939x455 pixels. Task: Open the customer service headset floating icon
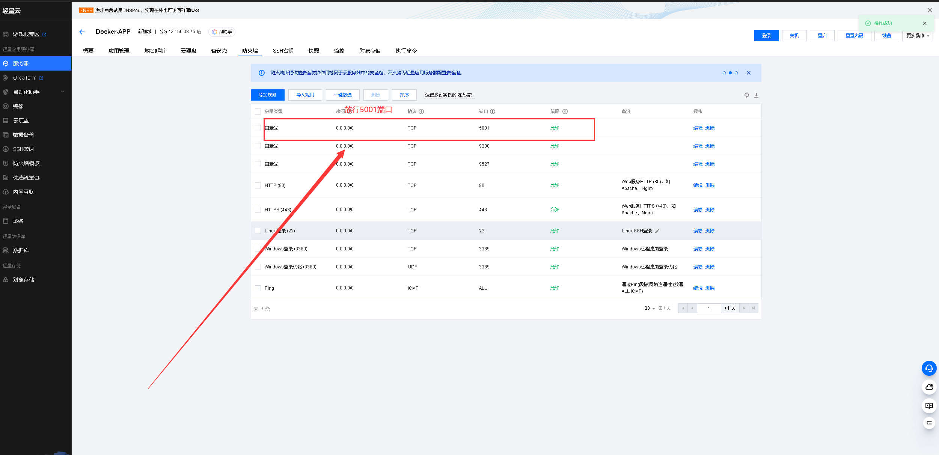click(x=929, y=368)
